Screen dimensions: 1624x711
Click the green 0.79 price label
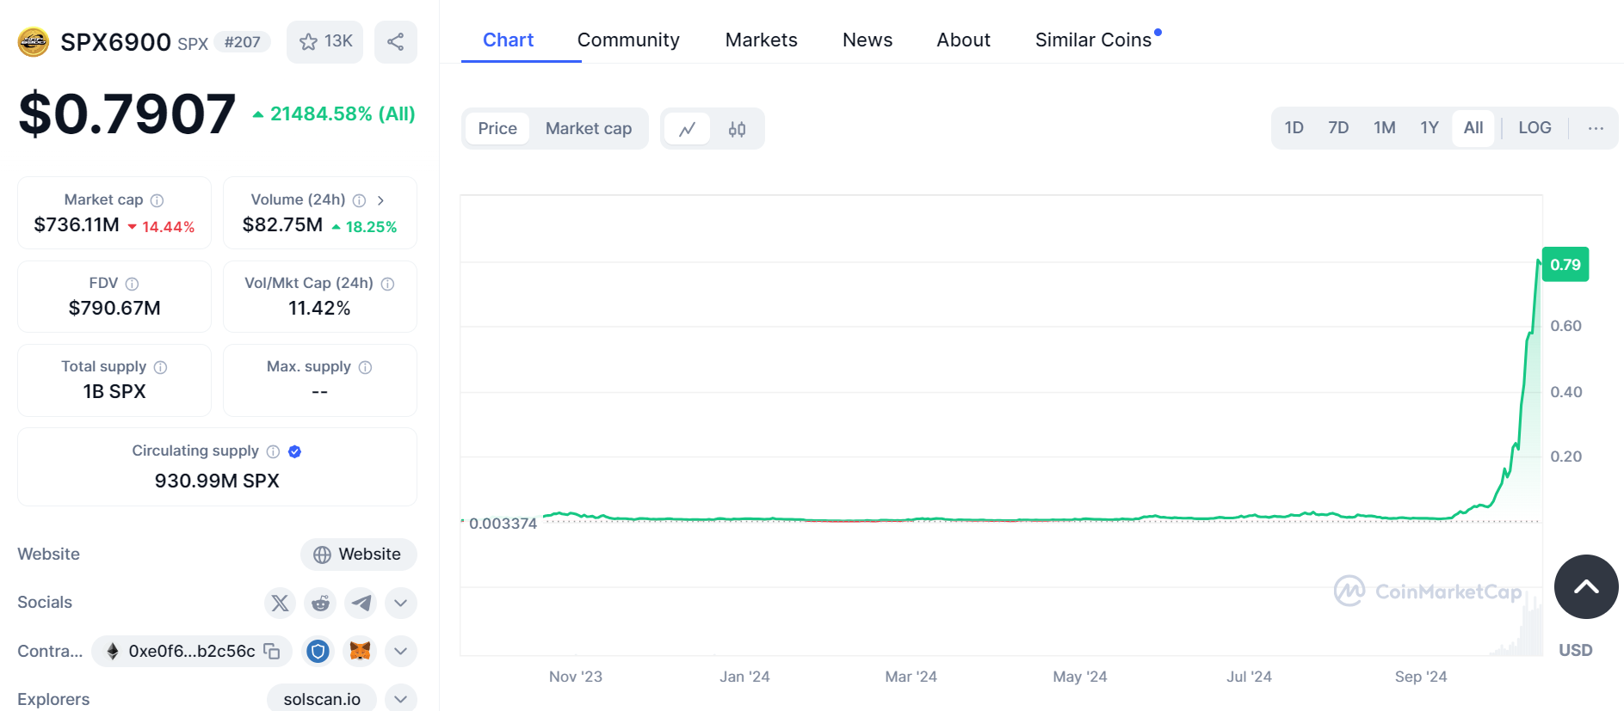click(x=1565, y=265)
